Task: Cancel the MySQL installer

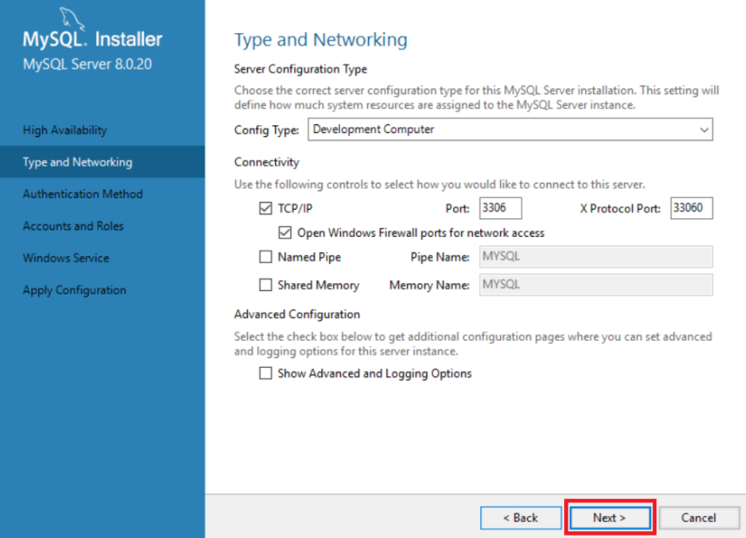Action: point(699,518)
